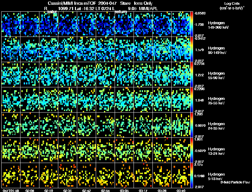Click the 02:08 time label
Screen dimensions: 252x192
(30, 190)
